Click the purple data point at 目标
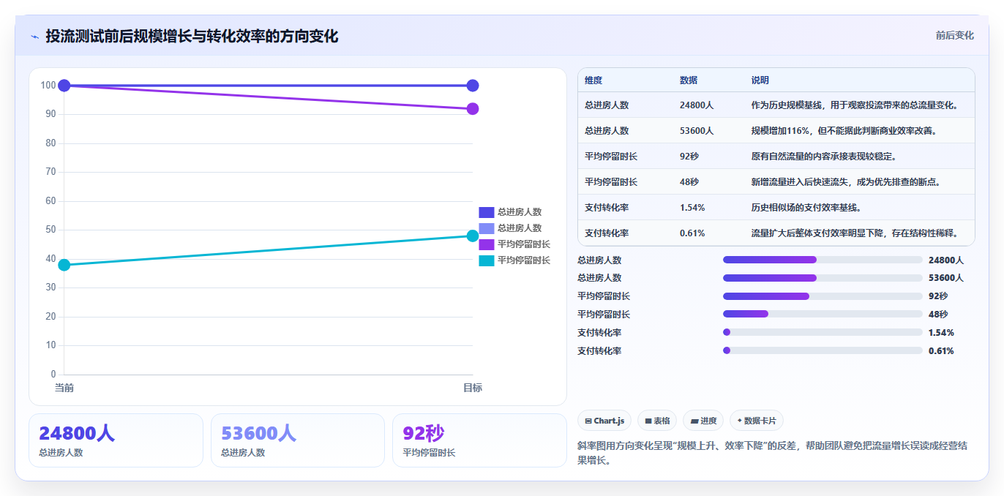Viewport: 1004px width, 496px height. click(x=473, y=109)
